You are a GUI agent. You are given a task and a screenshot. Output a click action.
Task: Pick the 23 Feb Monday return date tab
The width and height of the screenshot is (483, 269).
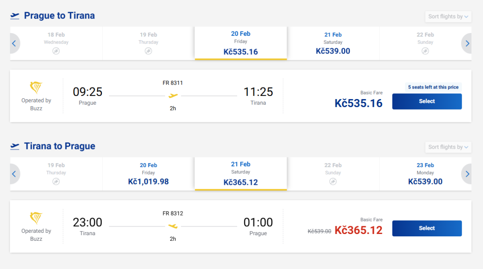click(x=425, y=174)
